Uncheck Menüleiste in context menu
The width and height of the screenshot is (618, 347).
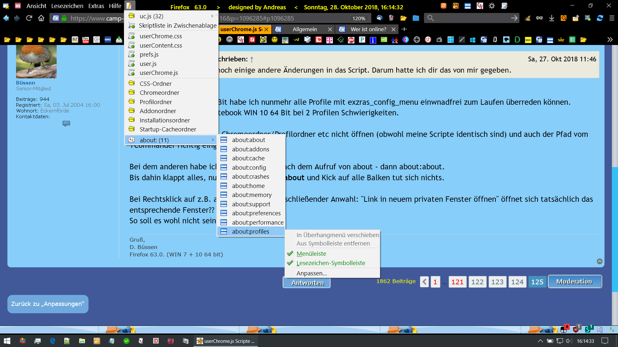pyautogui.click(x=311, y=254)
